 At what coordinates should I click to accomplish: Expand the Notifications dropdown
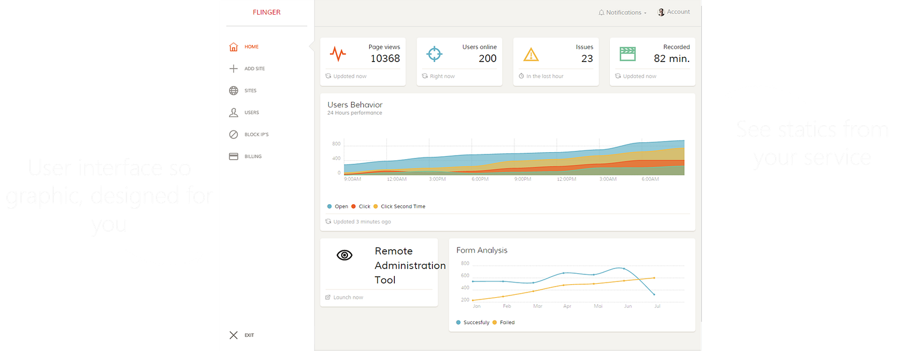coord(623,12)
